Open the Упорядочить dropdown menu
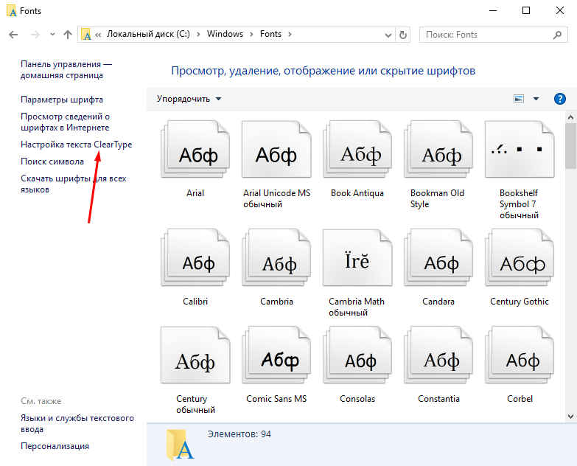 point(189,99)
